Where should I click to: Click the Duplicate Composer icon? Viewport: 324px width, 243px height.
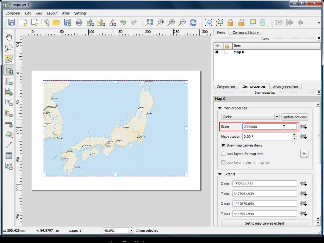34,22
